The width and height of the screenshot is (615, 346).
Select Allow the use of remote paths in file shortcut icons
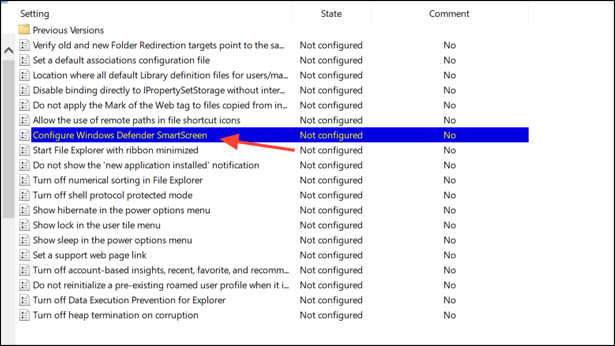pyautogui.click(x=136, y=120)
